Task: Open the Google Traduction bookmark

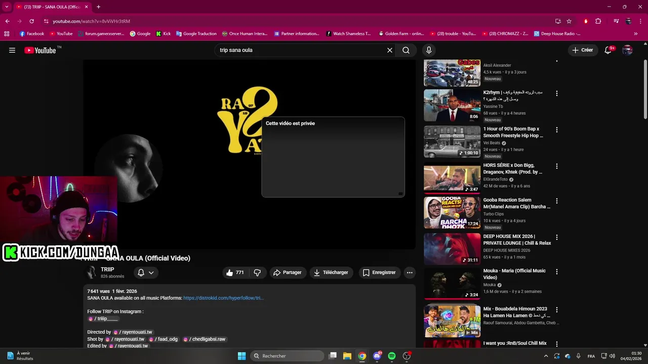Action: 196,34
